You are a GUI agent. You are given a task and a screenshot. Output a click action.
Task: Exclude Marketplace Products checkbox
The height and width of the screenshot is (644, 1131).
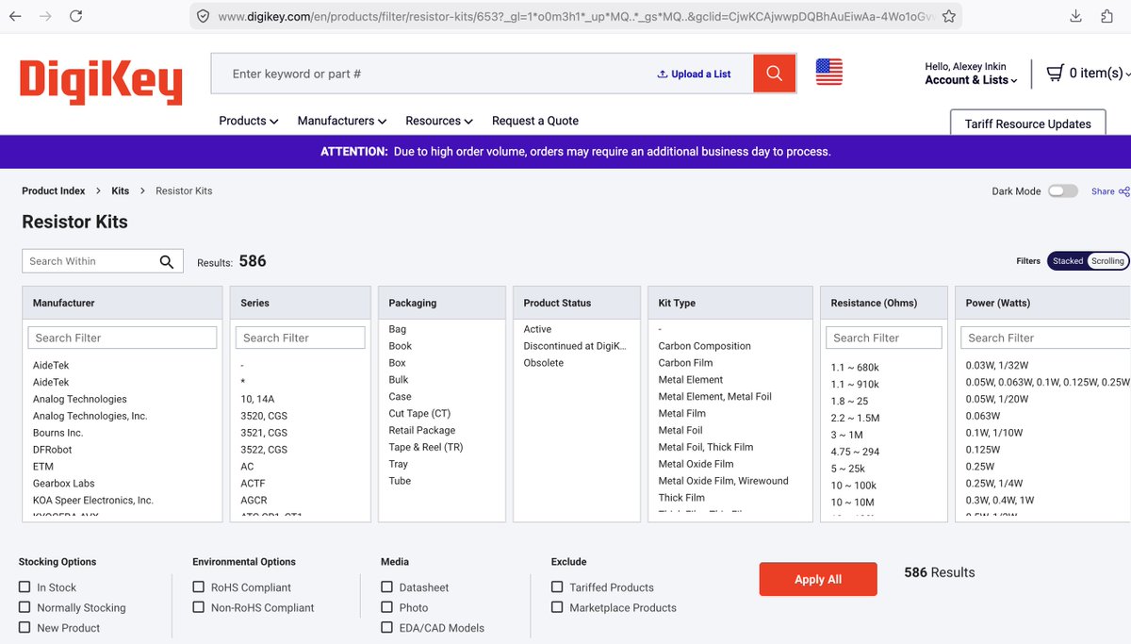tap(558, 607)
